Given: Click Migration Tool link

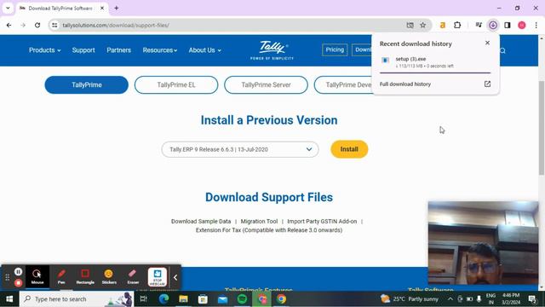Looking at the screenshot, I should click(x=259, y=222).
